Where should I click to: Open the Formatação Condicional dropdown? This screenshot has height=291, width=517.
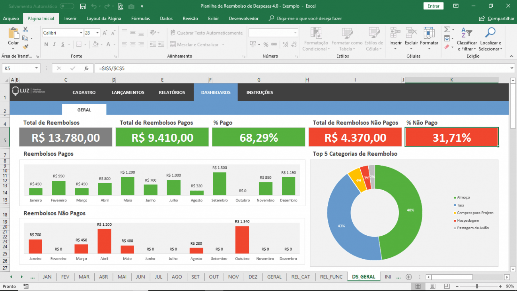click(x=316, y=39)
